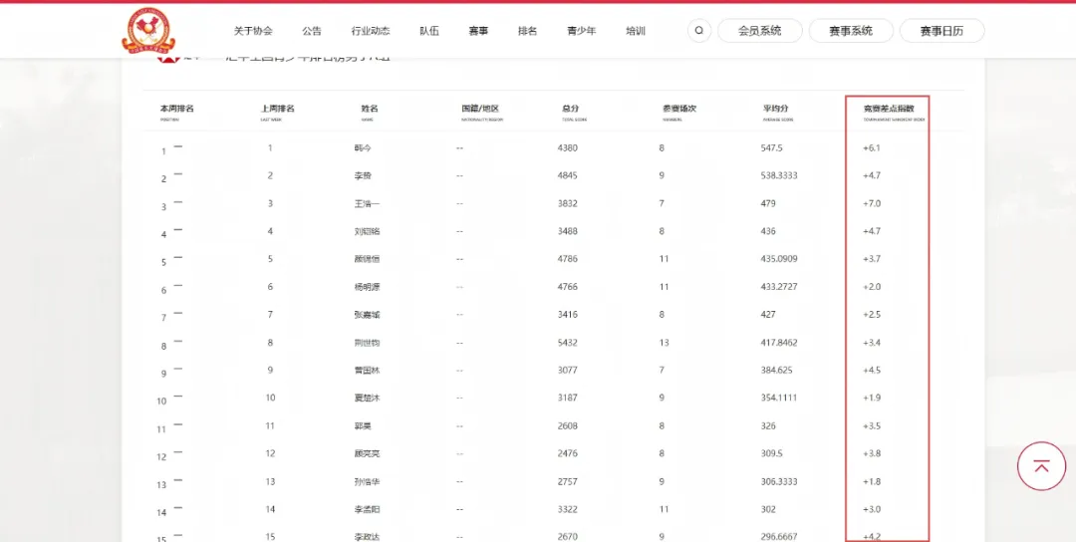Go to the 培训 page
The width and height of the screenshot is (1076, 542).
pos(635,31)
